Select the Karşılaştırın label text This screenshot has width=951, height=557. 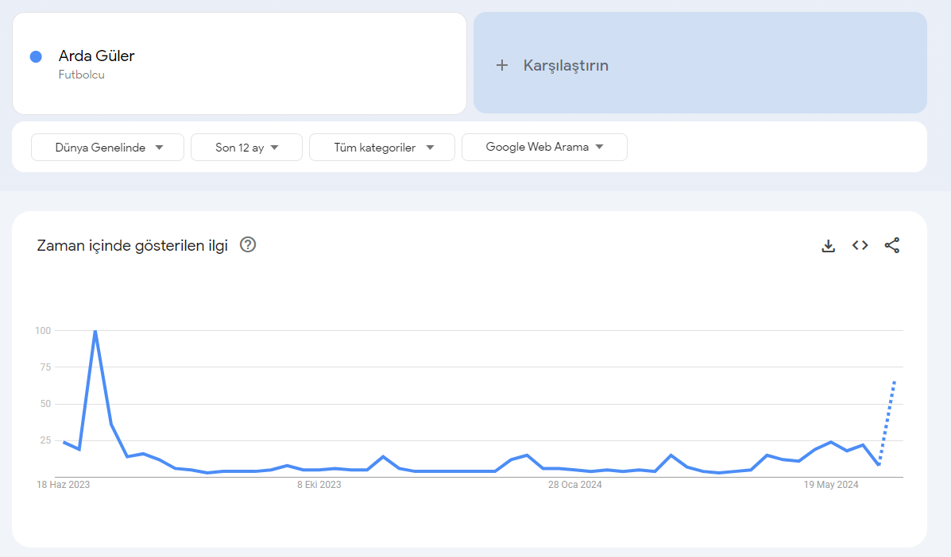(x=566, y=65)
